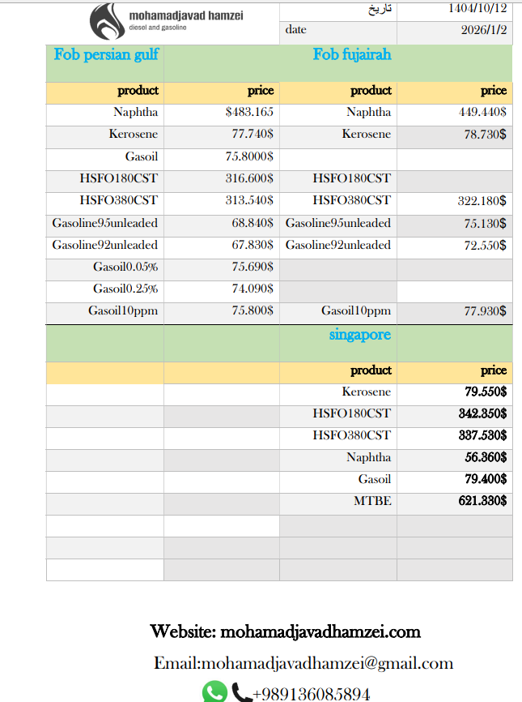
Task: Click the black phone handset icon
Action: click(x=241, y=692)
